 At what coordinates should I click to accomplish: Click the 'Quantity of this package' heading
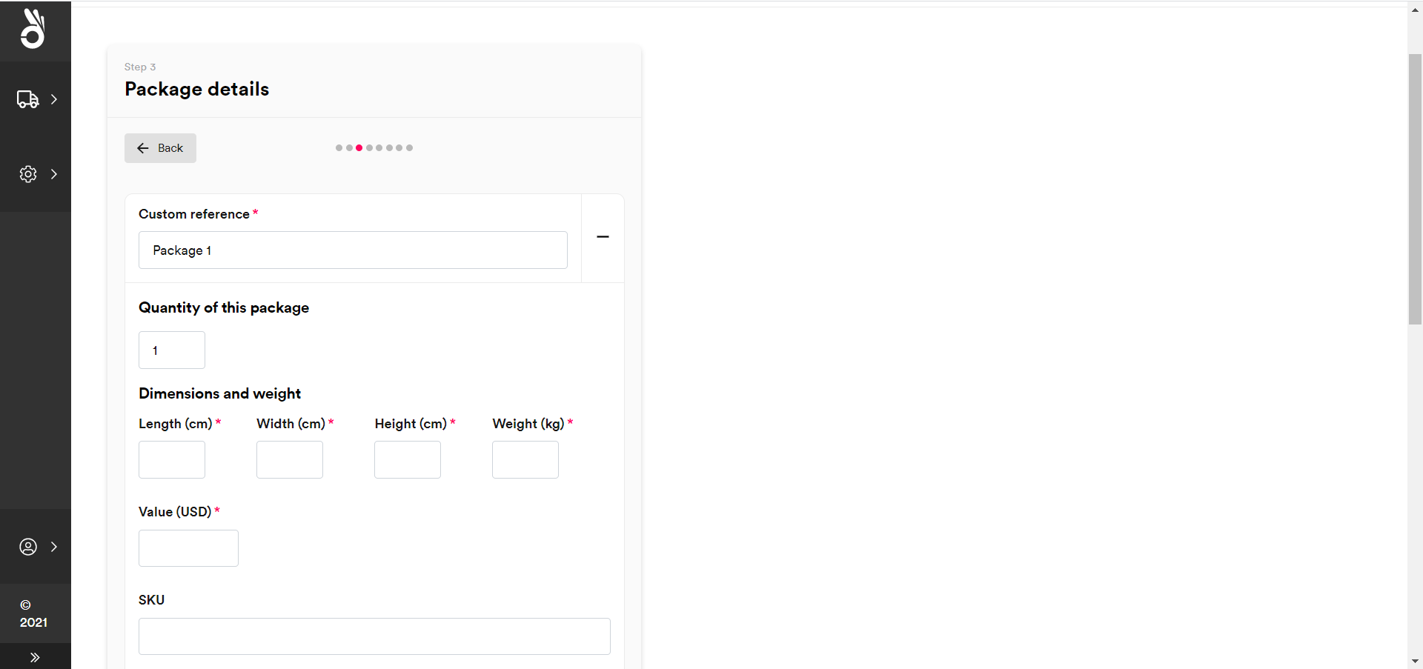pos(224,307)
